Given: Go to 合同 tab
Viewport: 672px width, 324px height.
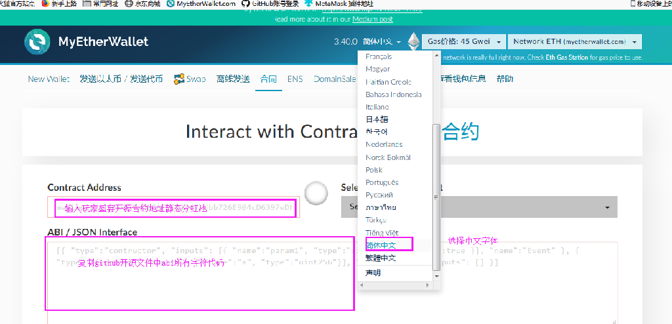Looking at the screenshot, I should (268, 79).
